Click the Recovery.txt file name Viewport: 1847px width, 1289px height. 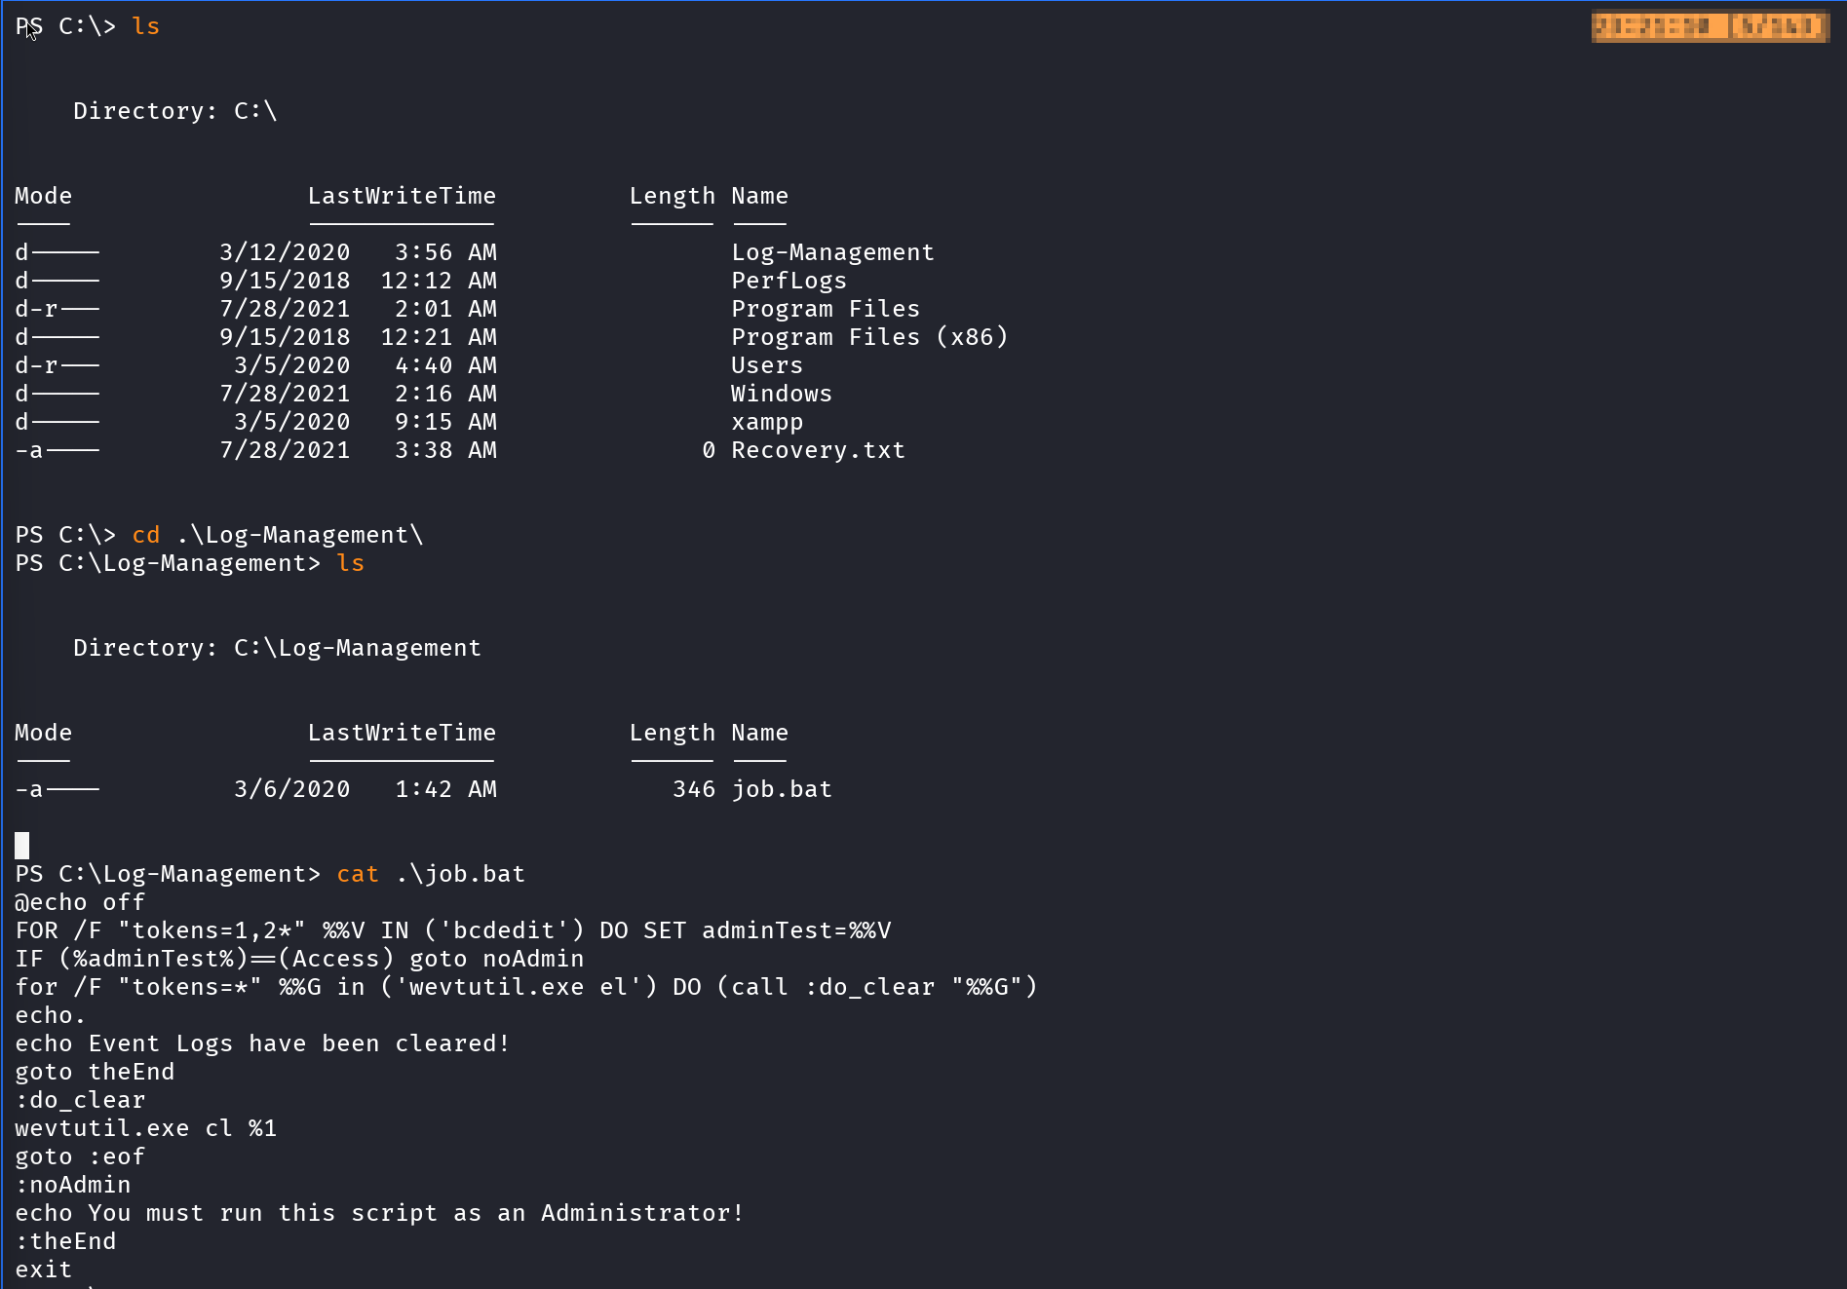click(818, 450)
